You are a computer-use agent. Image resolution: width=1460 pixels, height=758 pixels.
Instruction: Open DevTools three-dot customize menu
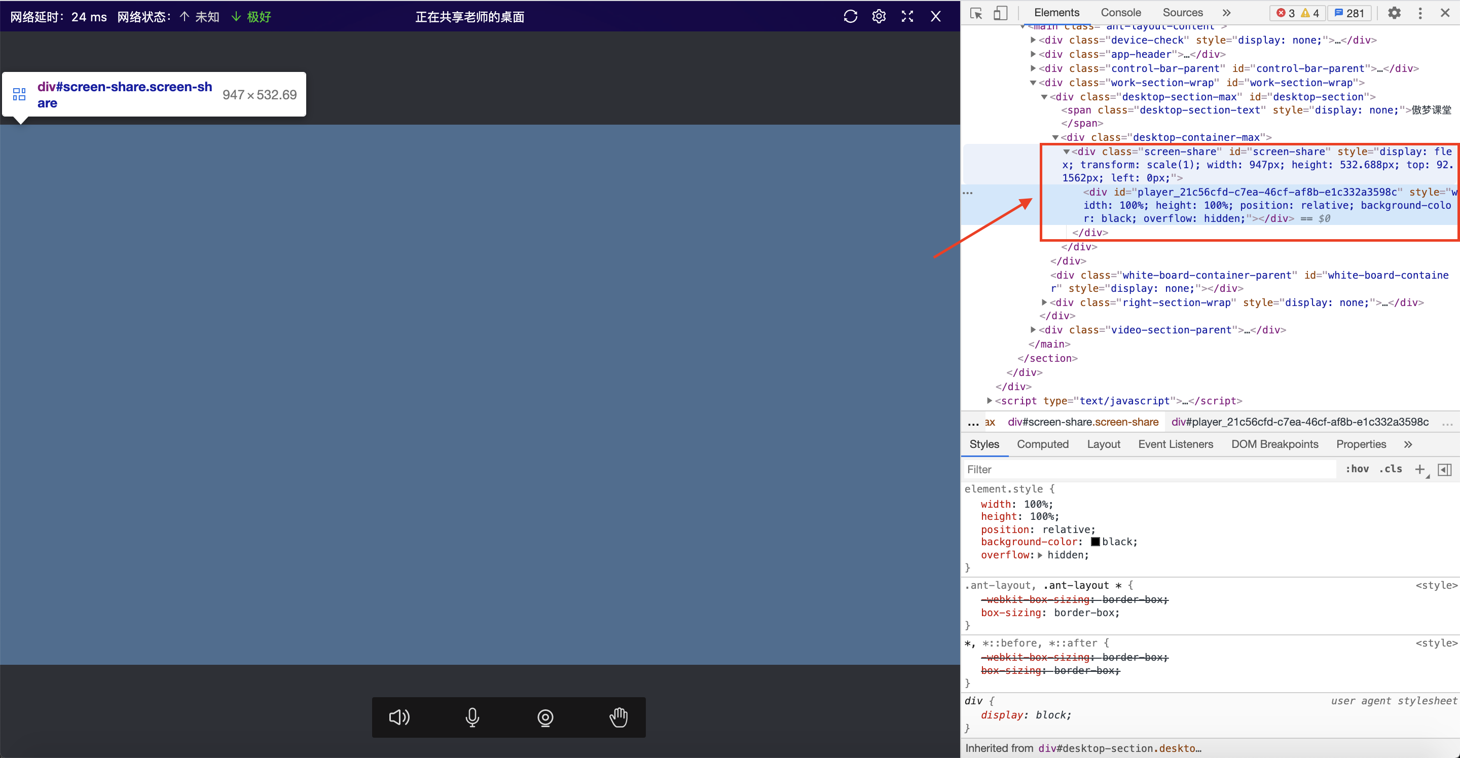click(x=1420, y=13)
